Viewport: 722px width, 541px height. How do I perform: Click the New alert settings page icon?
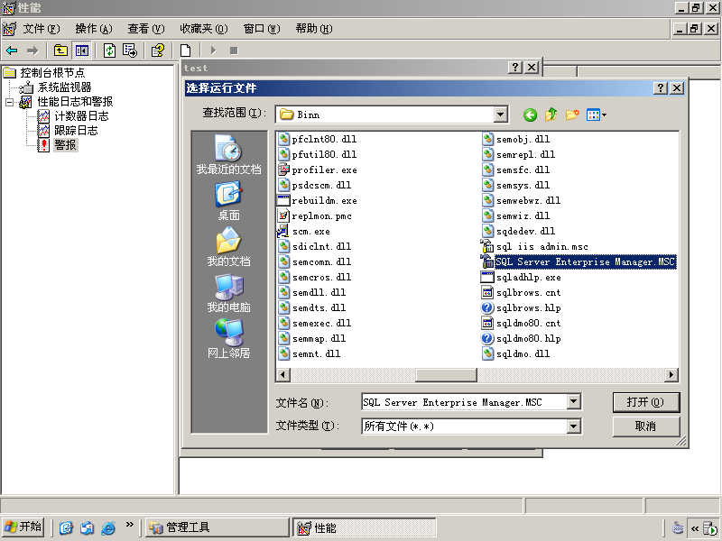(186, 50)
